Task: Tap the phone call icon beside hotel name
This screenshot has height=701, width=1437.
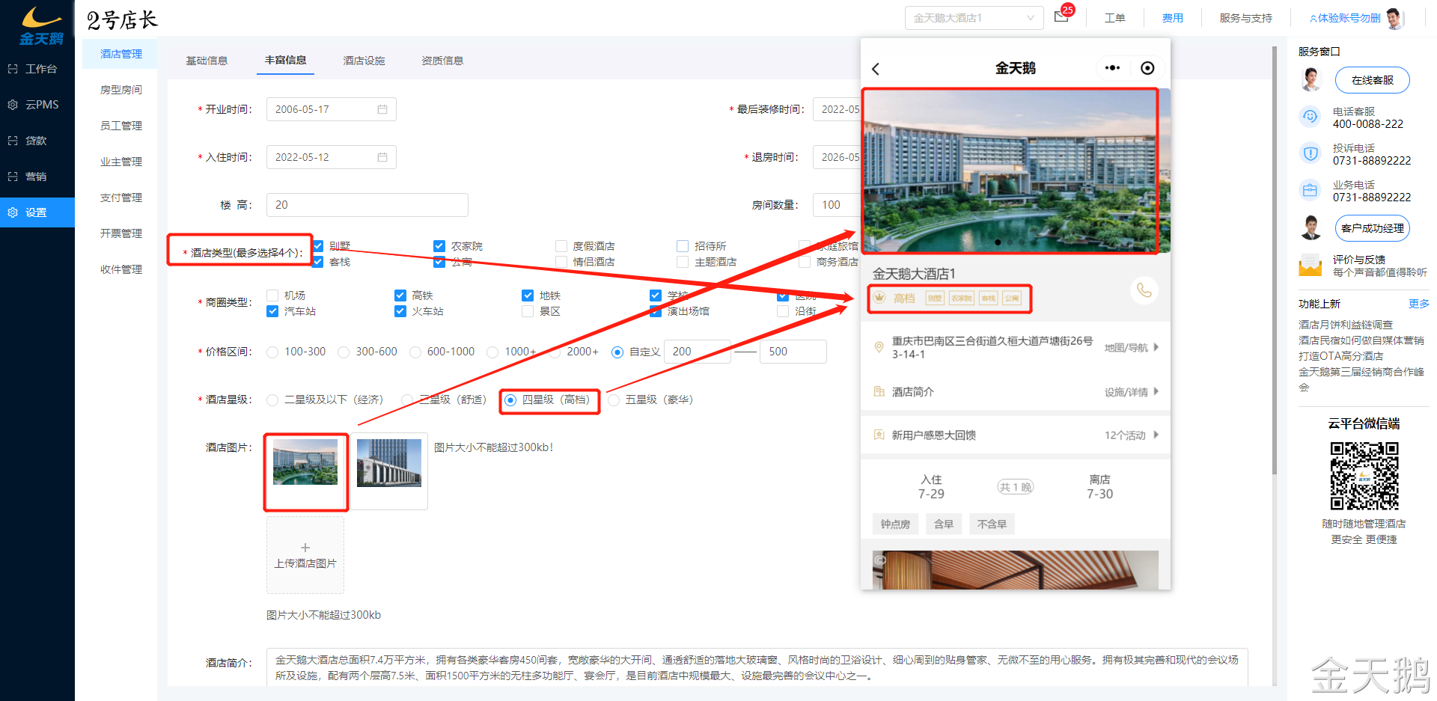Action: [1144, 290]
